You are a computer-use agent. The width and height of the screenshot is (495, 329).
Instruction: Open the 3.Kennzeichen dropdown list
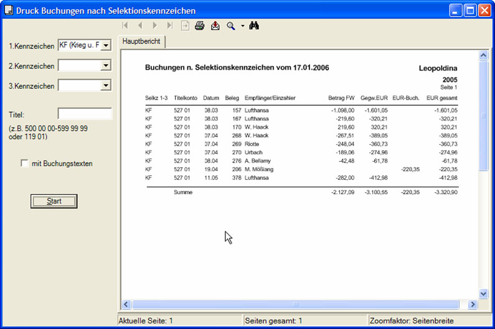(x=105, y=85)
